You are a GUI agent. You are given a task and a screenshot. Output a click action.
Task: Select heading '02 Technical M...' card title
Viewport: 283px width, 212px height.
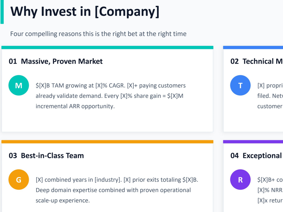pyautogui.click(x=257, y=61)
